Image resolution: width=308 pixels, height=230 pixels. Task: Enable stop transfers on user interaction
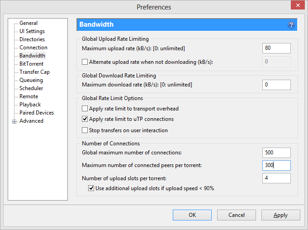click(85, 130)
